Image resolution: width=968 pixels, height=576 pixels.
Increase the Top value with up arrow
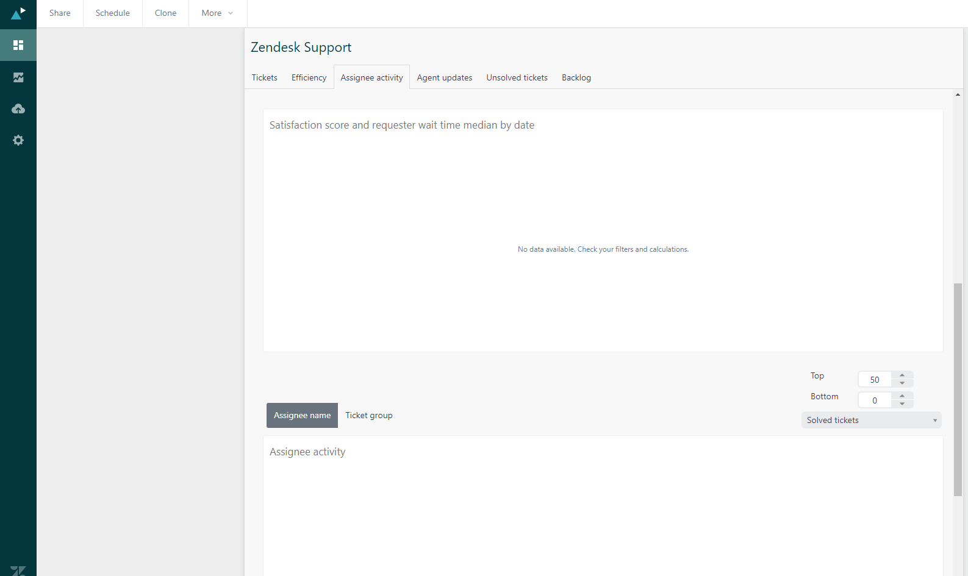(x=902, y=375)
